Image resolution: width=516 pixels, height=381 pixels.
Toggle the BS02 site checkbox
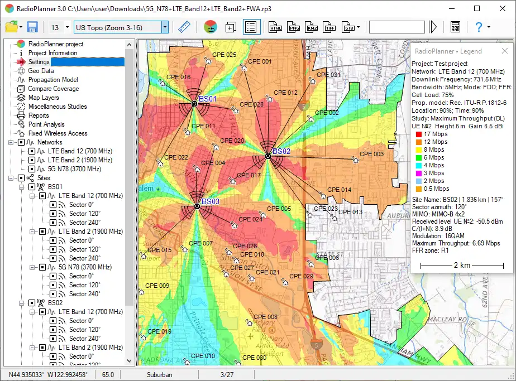[32, 303]
